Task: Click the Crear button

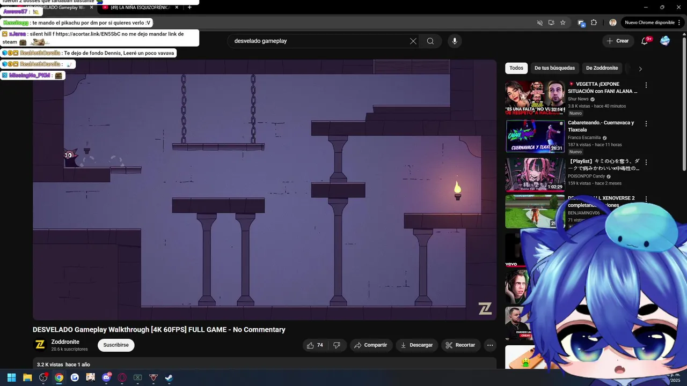Action: [617, 41]
